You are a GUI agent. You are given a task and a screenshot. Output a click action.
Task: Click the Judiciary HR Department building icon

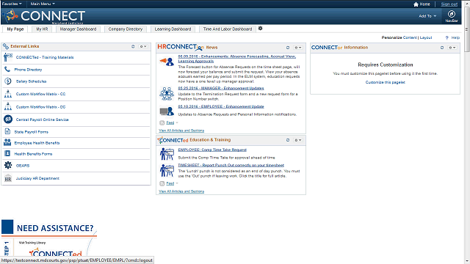coord(8,178)
